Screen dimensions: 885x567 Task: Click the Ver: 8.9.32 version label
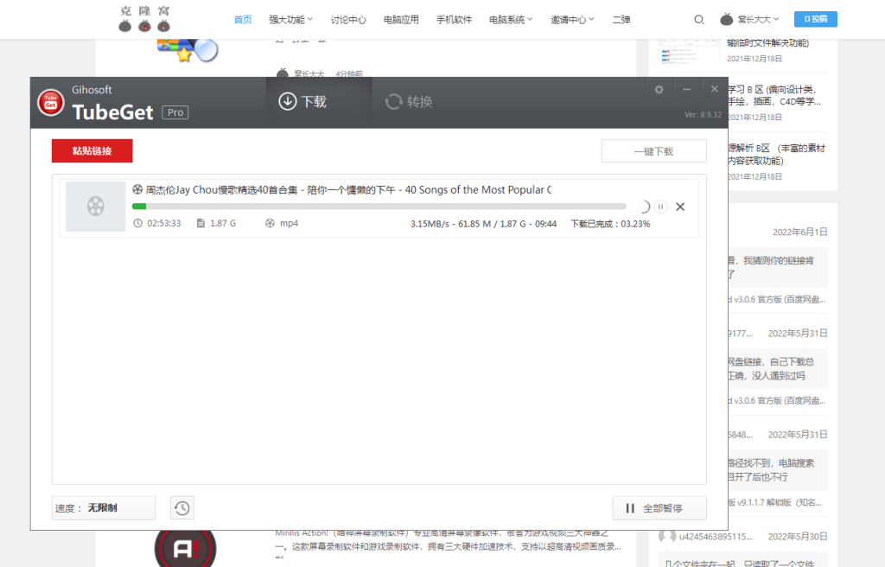(703, 115)
